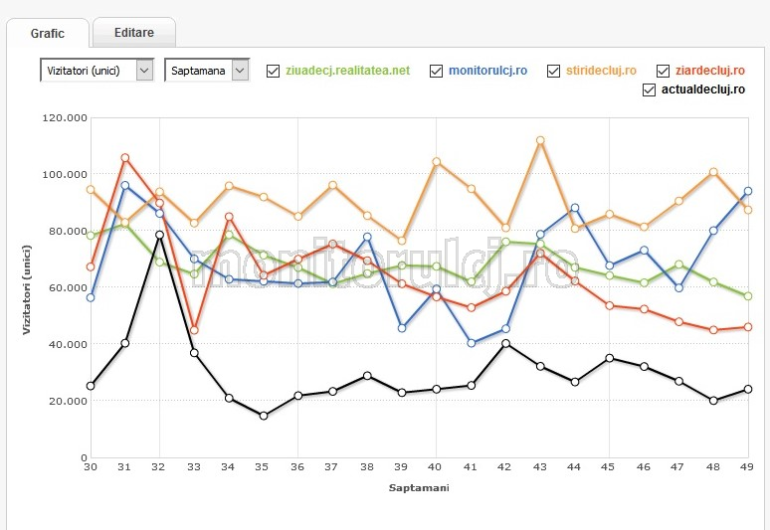This screenshot has height=530, width=770.
Task: Click the 20.000 y-axis label
Action: click(x=68, y=401)
